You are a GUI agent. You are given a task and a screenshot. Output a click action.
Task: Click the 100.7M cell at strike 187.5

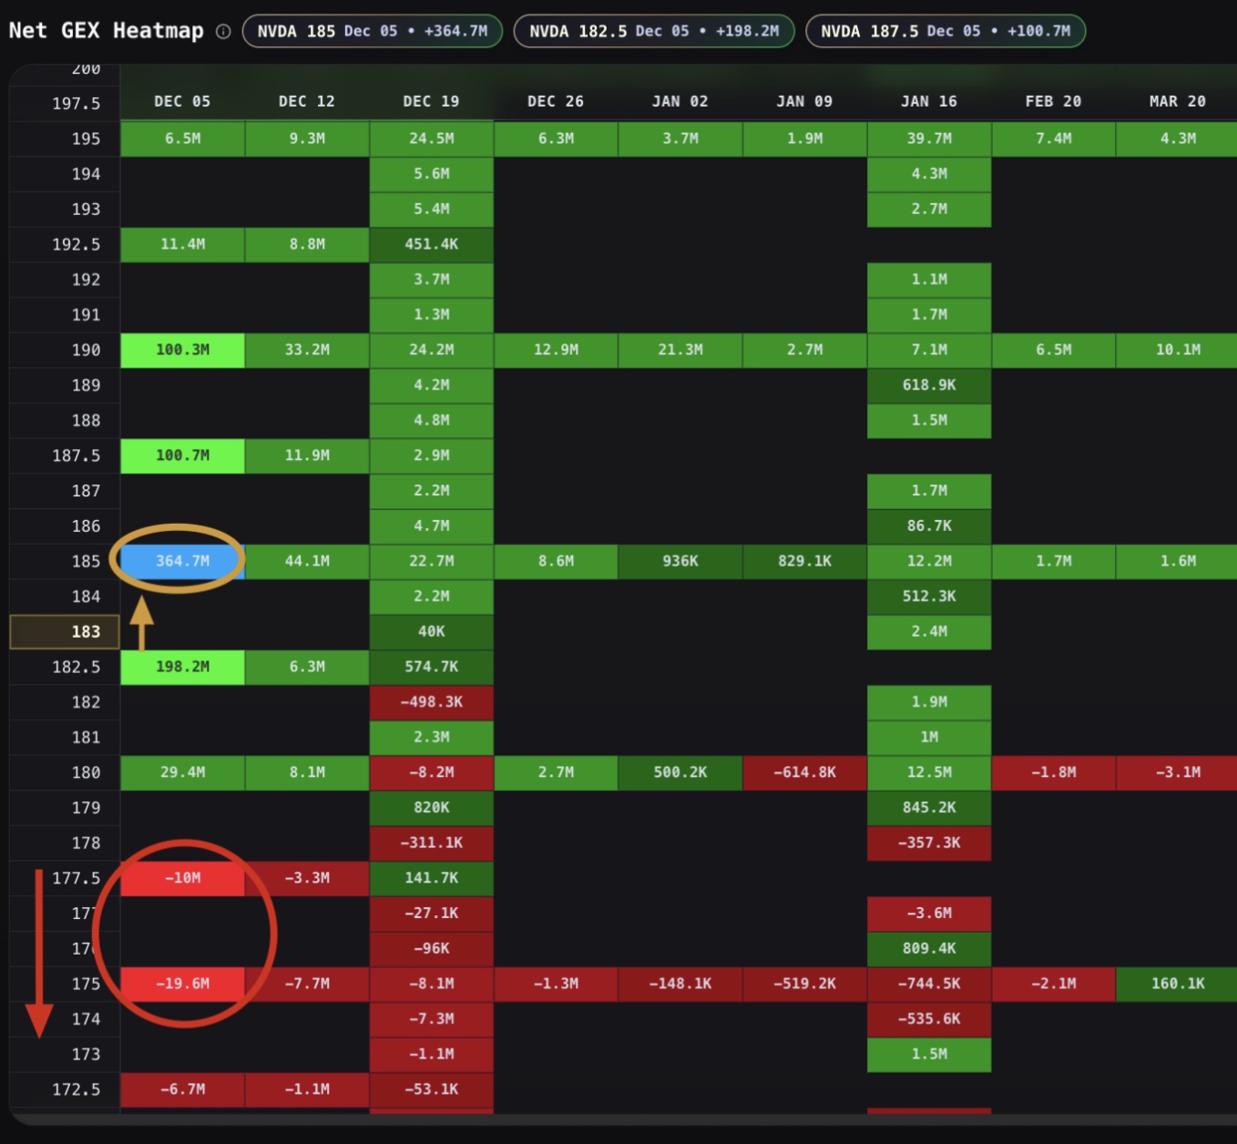coord(182,455)
